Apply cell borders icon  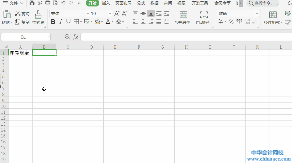(76, 22)
